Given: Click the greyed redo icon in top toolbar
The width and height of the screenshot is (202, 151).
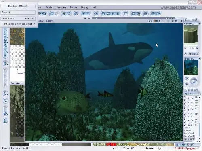Looking at the screenshot, I should tap(57, 14).
